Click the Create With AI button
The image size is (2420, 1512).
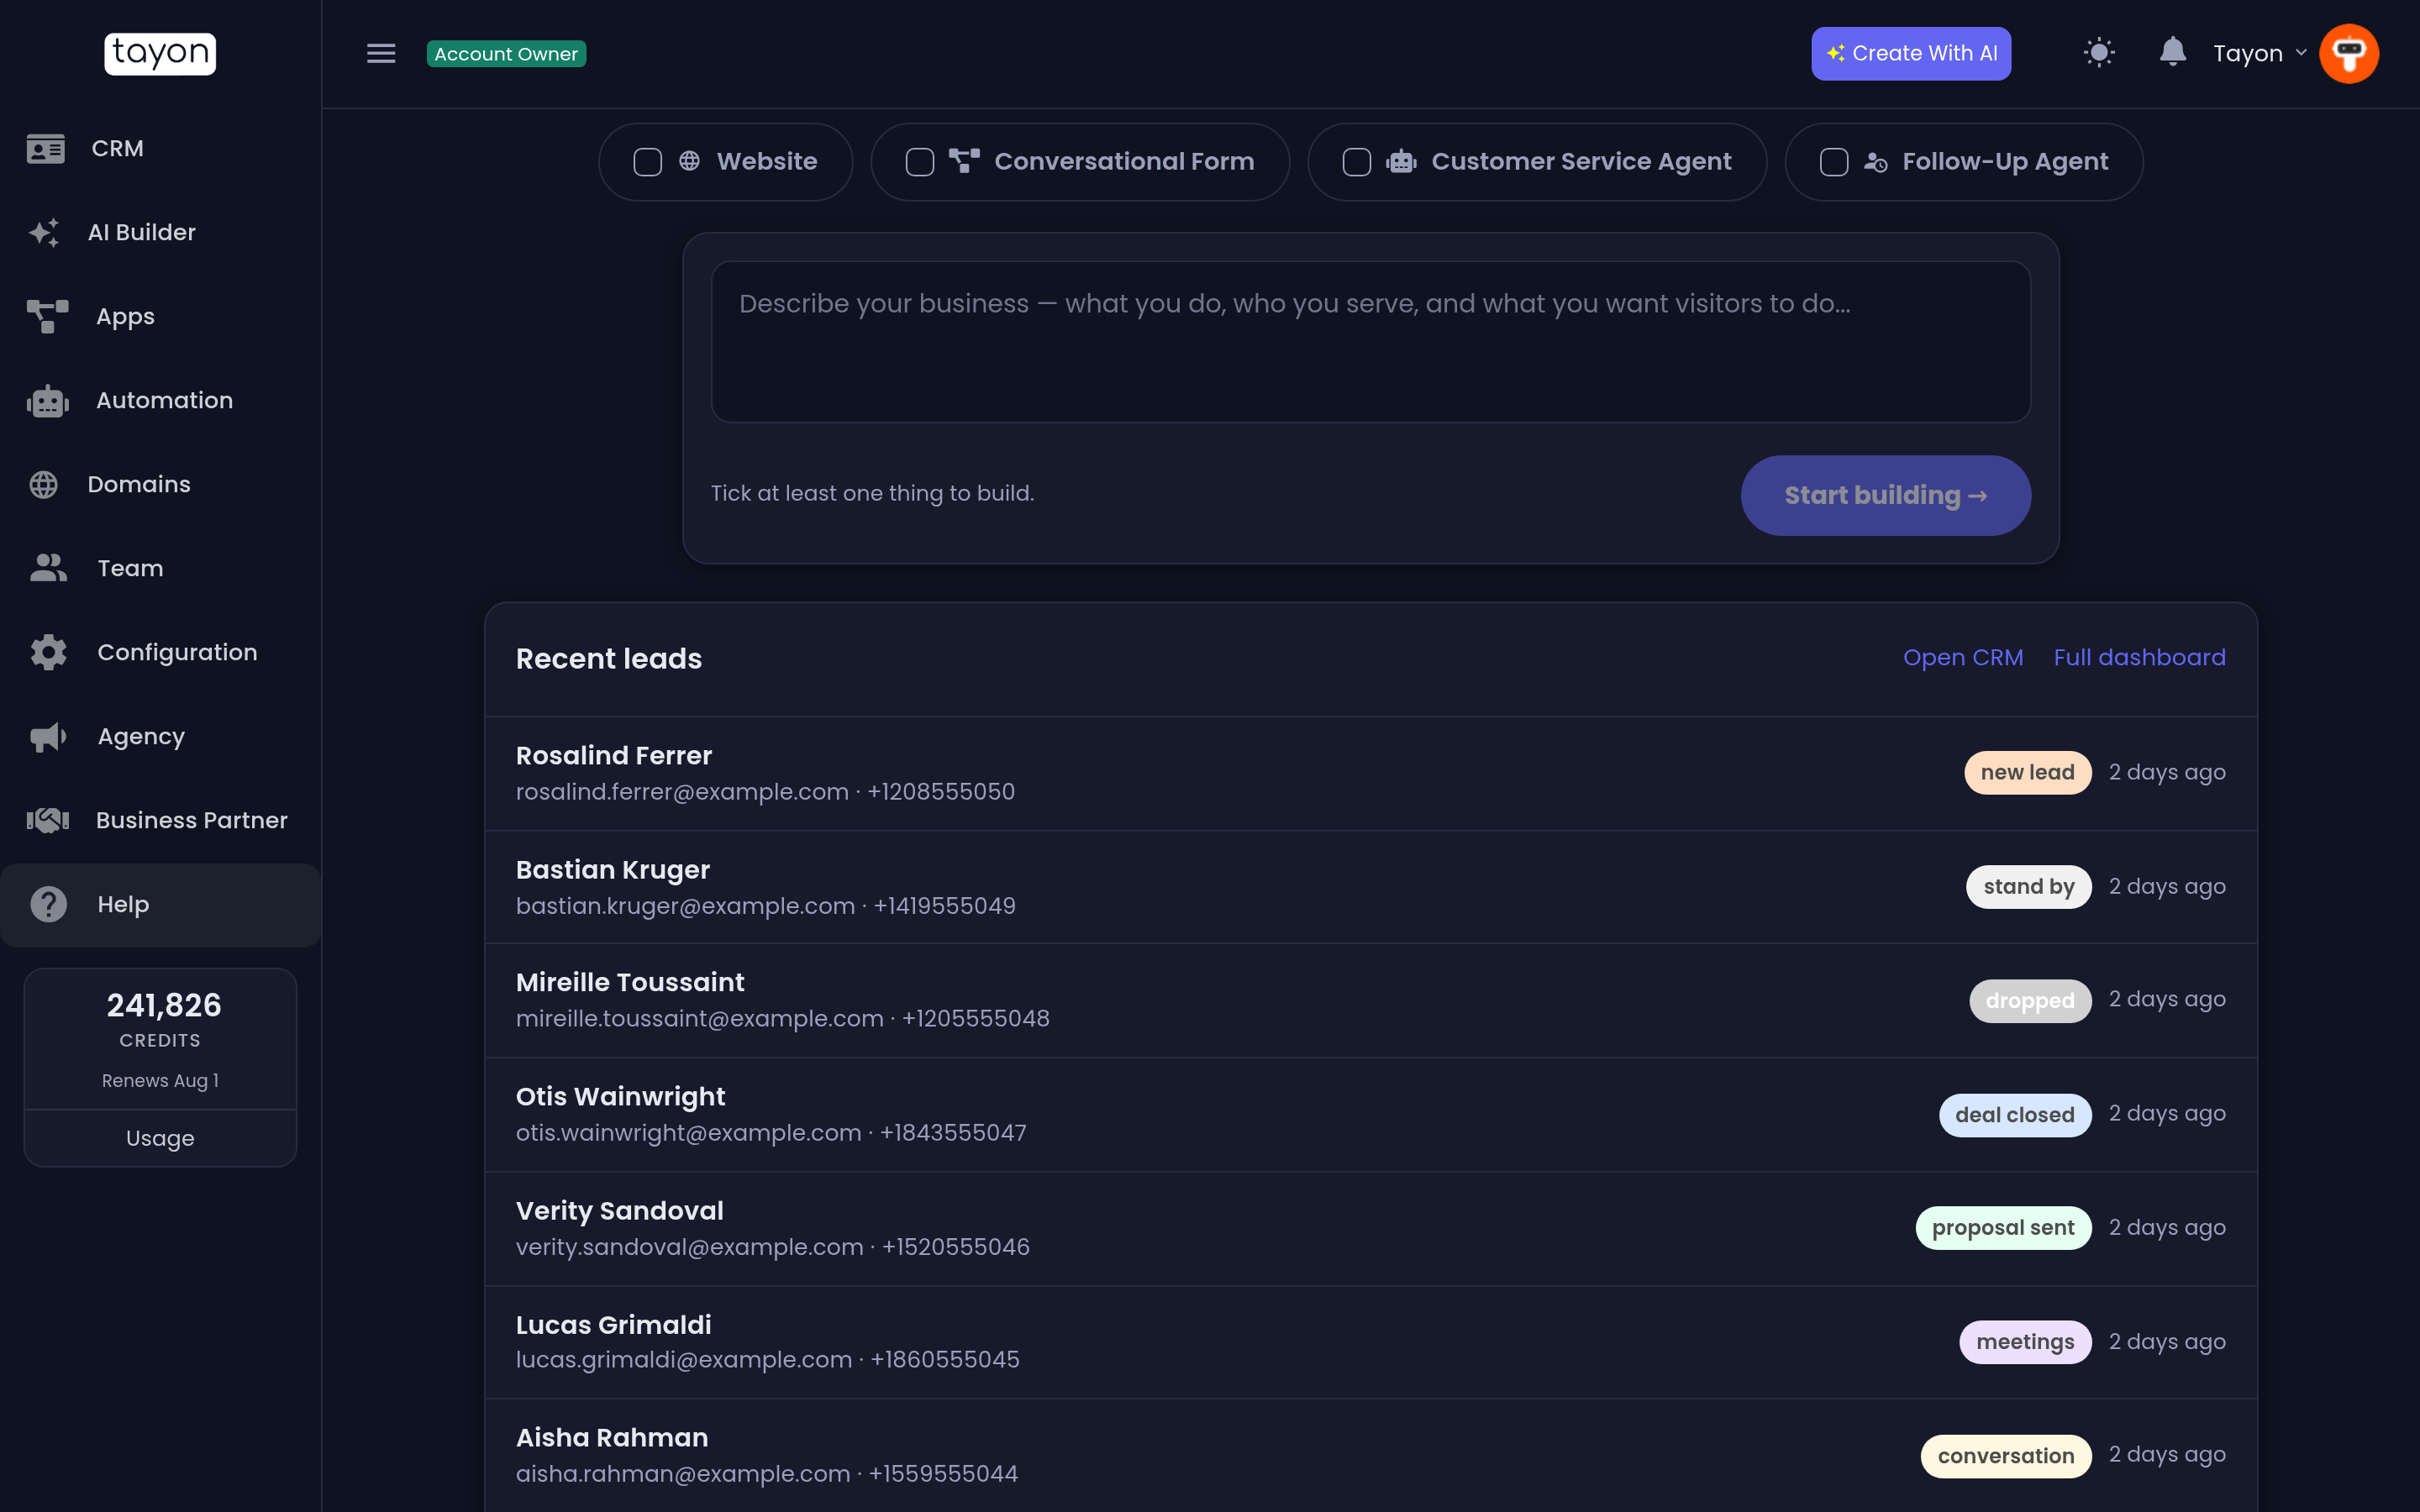pyautogui.click(x=1910, y=54)
